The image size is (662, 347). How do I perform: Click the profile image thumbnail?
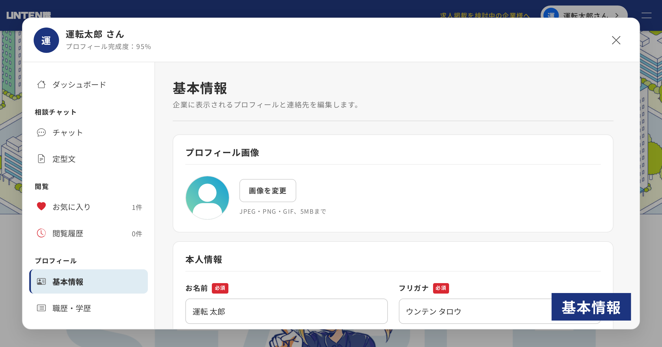207,198
